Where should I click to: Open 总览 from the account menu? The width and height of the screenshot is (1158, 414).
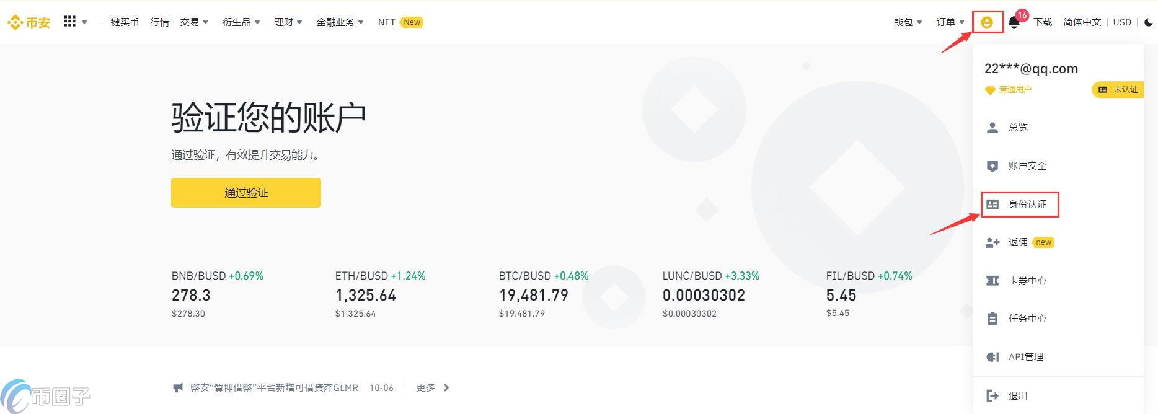[x=1017, y=128]
